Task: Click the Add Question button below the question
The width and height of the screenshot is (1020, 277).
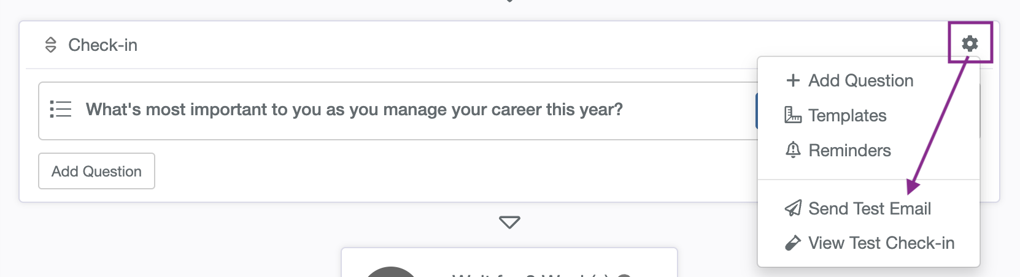Action: 96,171
